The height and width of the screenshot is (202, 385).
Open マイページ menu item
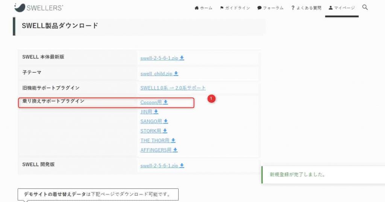point(342,8)
